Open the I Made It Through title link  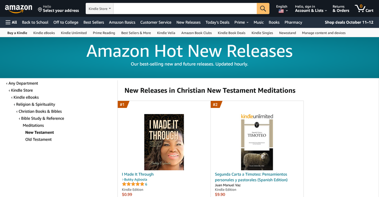[138, 174]
